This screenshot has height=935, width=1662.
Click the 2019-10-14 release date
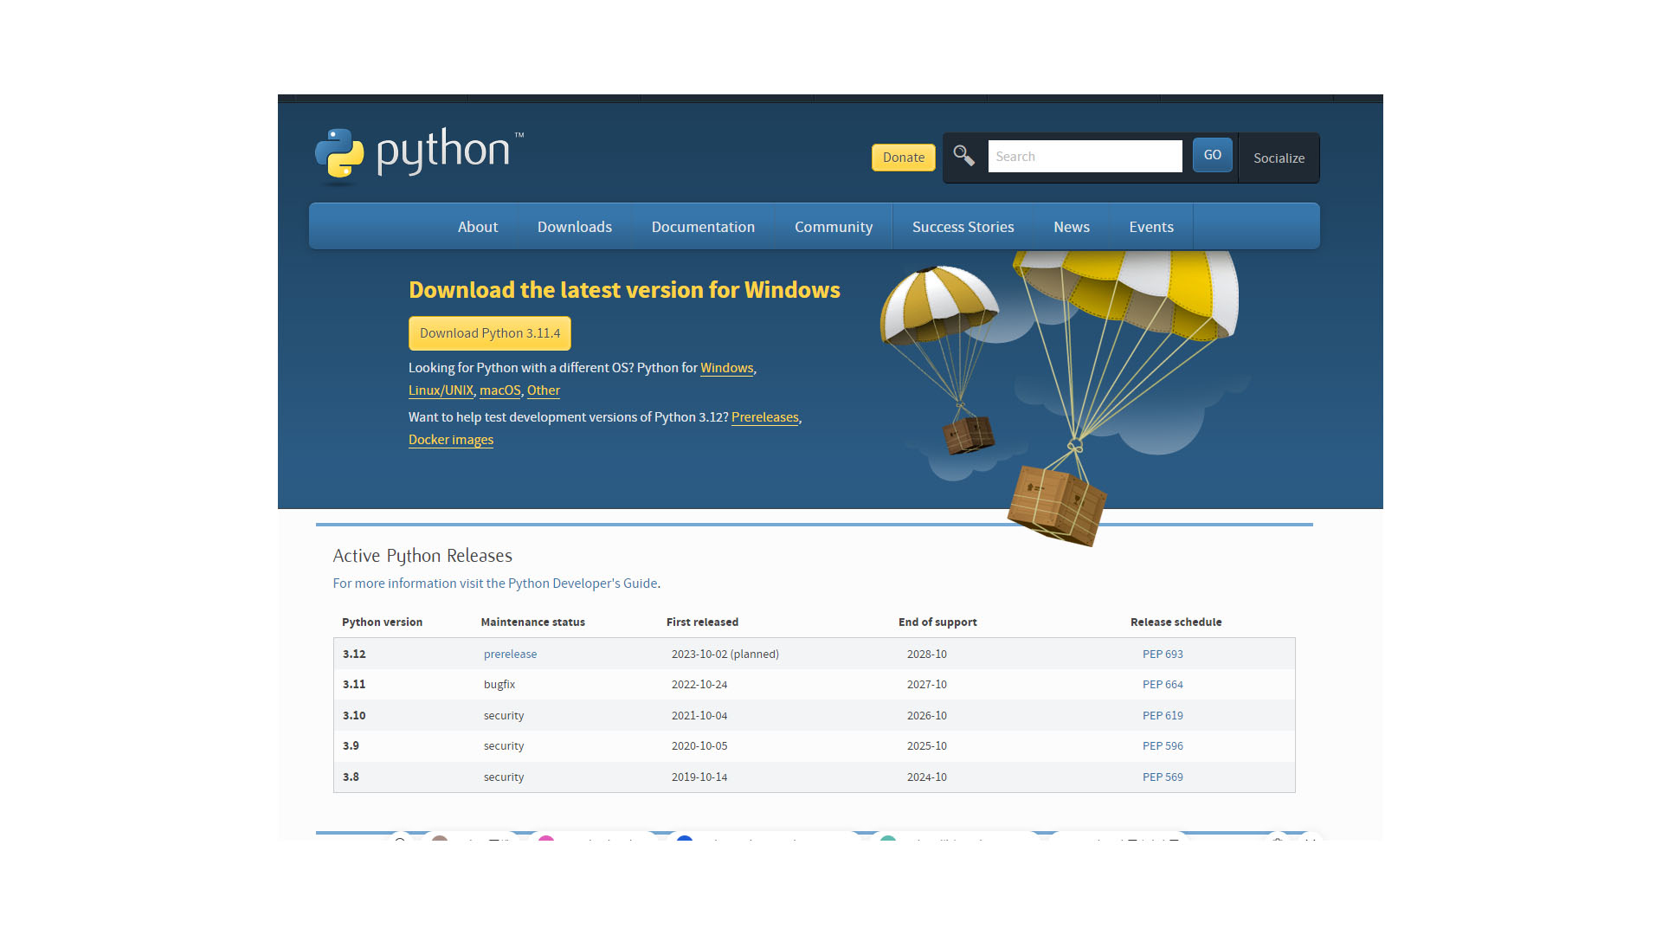pos(699,777)
